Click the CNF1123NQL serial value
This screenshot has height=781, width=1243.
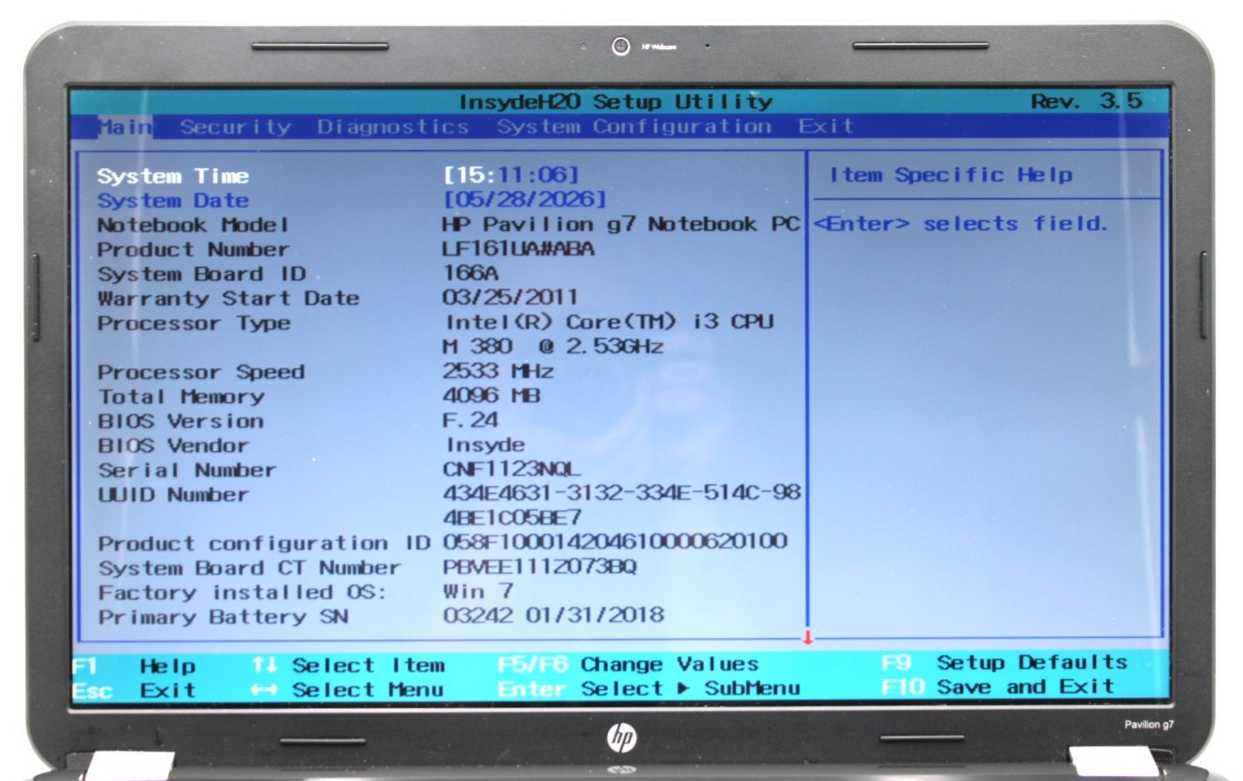point(511,468)
